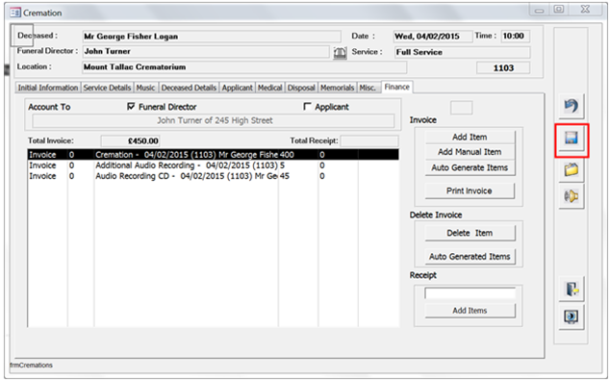This screenshot has height=380, width=609.
Task: Select the Audio Recording CD invoice row
Action: point(214,176)
